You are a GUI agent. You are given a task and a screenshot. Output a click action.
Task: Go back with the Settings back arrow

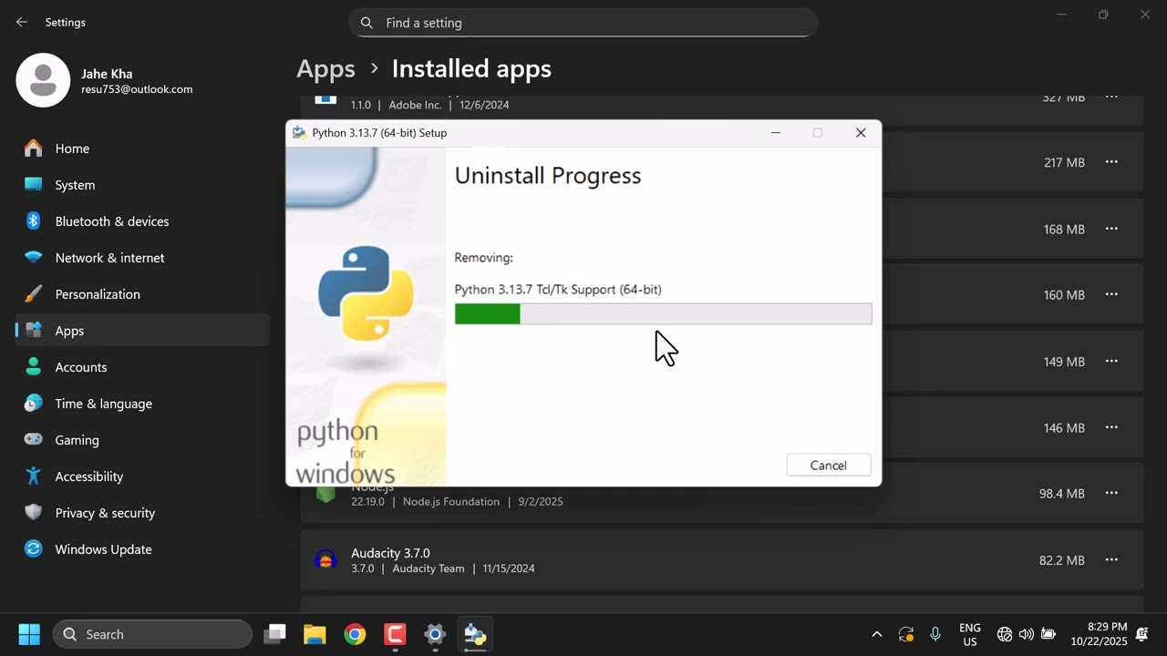[22, 22]
